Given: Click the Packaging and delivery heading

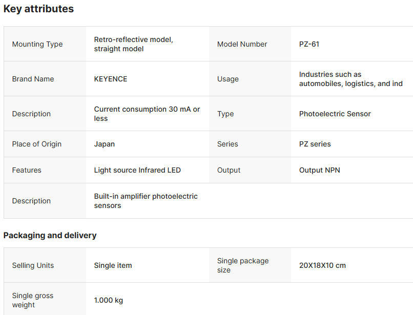Looking at the screenshot, I should pos(50,236).
